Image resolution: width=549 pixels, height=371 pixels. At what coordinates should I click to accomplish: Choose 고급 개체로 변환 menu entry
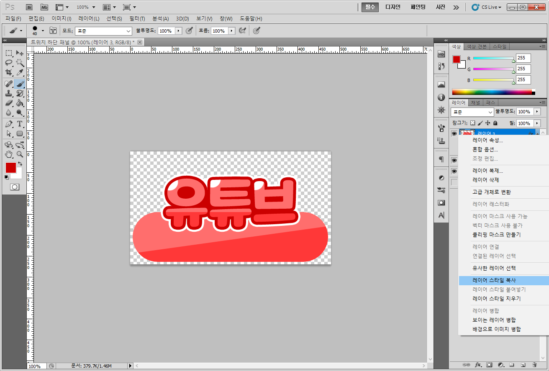tap(492, 192)
